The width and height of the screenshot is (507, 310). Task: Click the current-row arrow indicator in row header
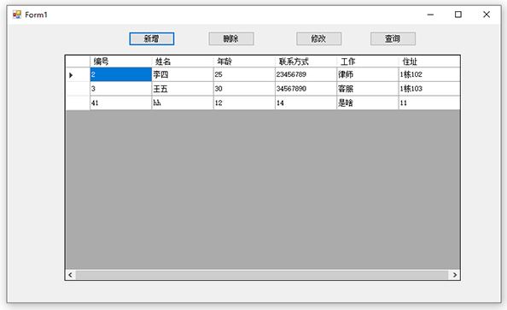[x=71, y=75]
